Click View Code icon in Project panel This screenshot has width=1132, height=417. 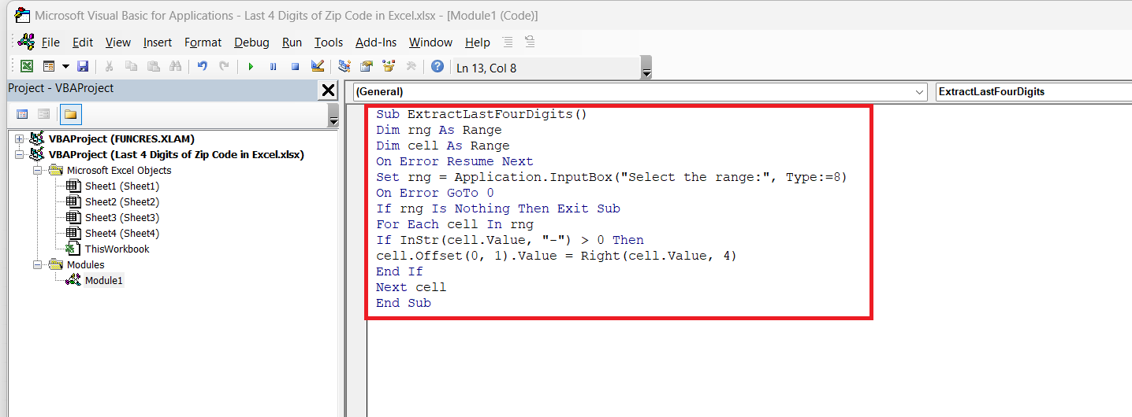(x=22, y=114)
